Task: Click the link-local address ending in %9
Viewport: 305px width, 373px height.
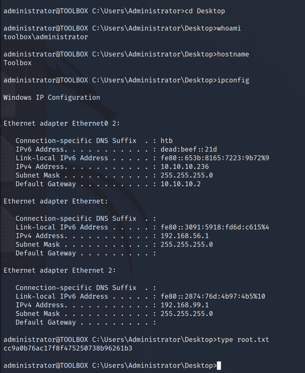Action: [x=215, y=158]
